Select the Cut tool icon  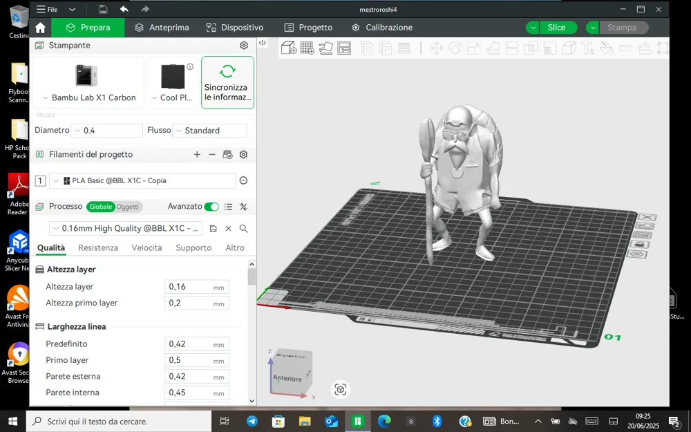[x=512, y=48]
